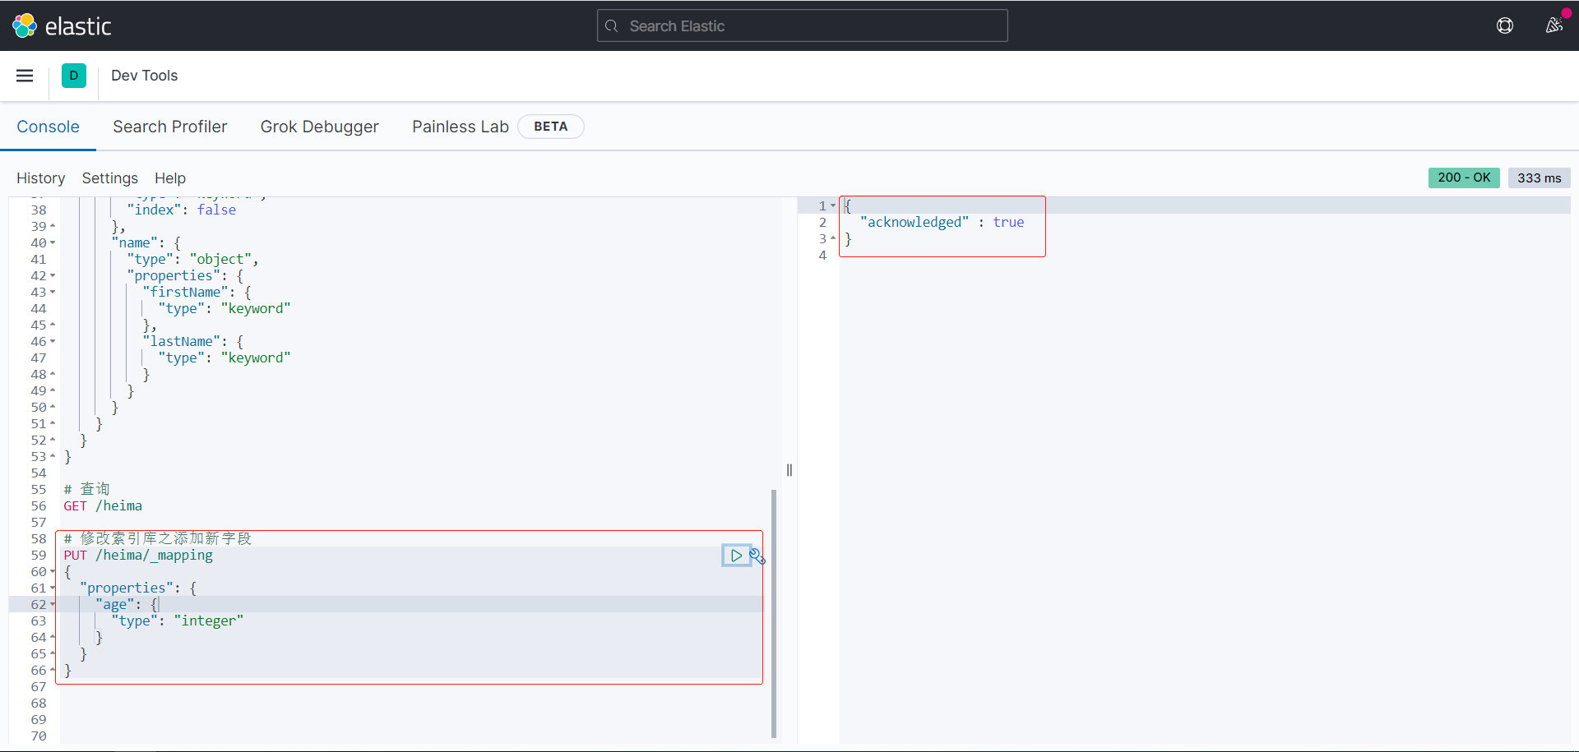
Task: Open the Grok Debugger tab
Action: tap(320, 127)
